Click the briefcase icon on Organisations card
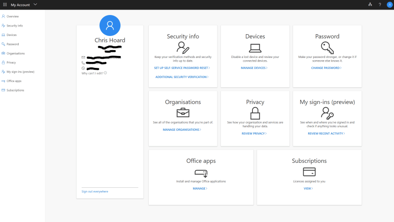Viewport: 394px width, 222px height. tap(183, 113)
